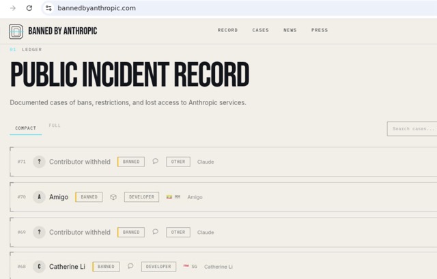Click the LEDGER section label
Viewport: 437px width, 279px height.
click(x=32, y=50)
